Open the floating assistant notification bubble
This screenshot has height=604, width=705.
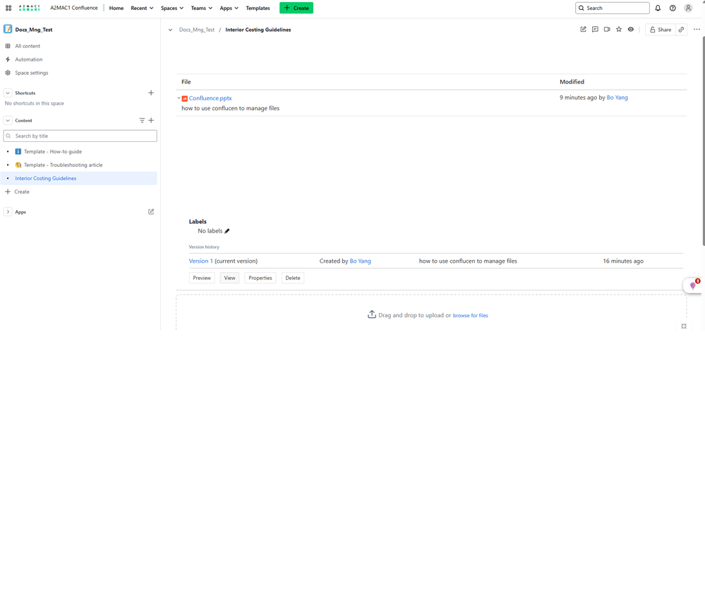point(694,285)
